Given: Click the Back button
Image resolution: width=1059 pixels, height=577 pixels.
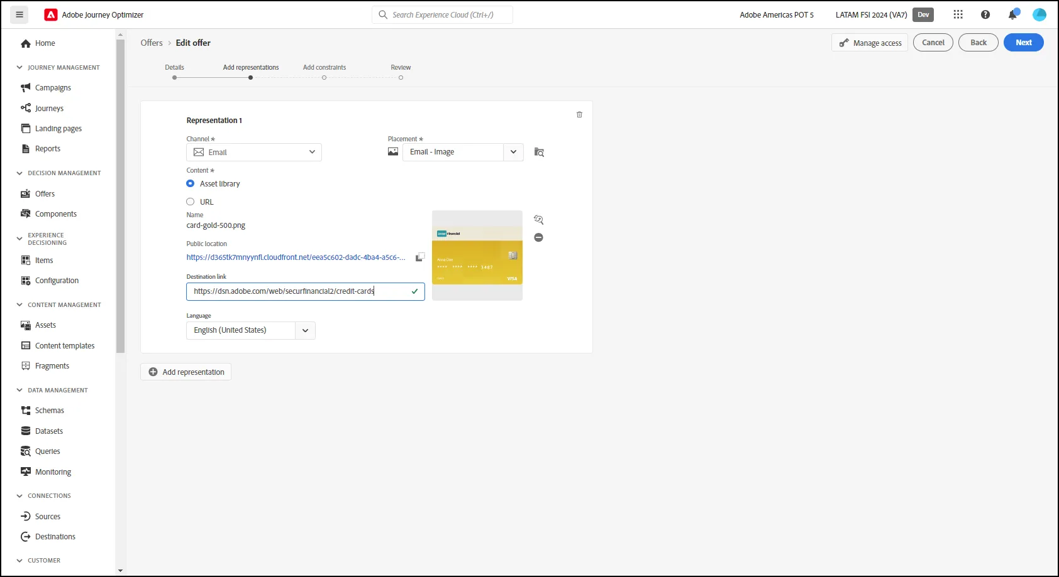Looking at the screenshot, I should [979, 43].
